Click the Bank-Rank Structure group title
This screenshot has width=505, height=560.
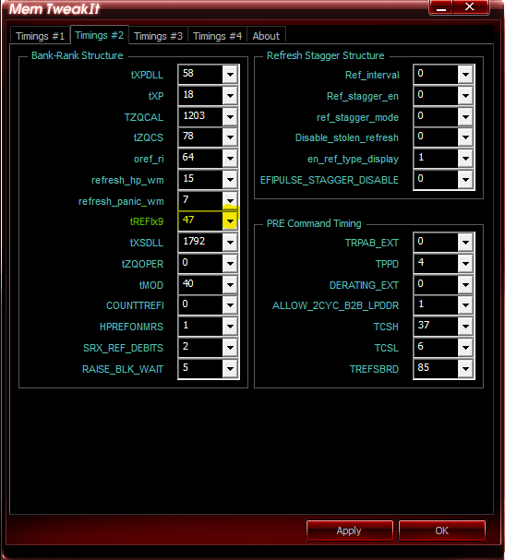tap(78, 55)
